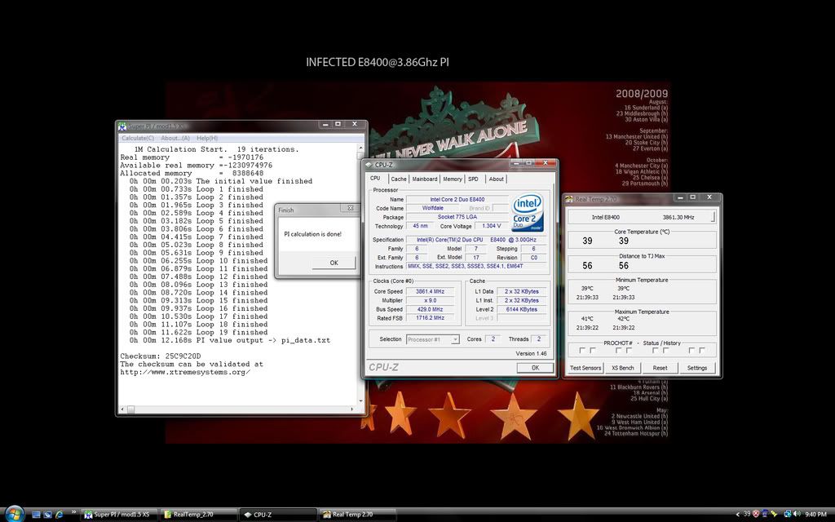Click Super PI vertical scrollbar down arrow
Screen dimensions: 835x522
[360, 401]
